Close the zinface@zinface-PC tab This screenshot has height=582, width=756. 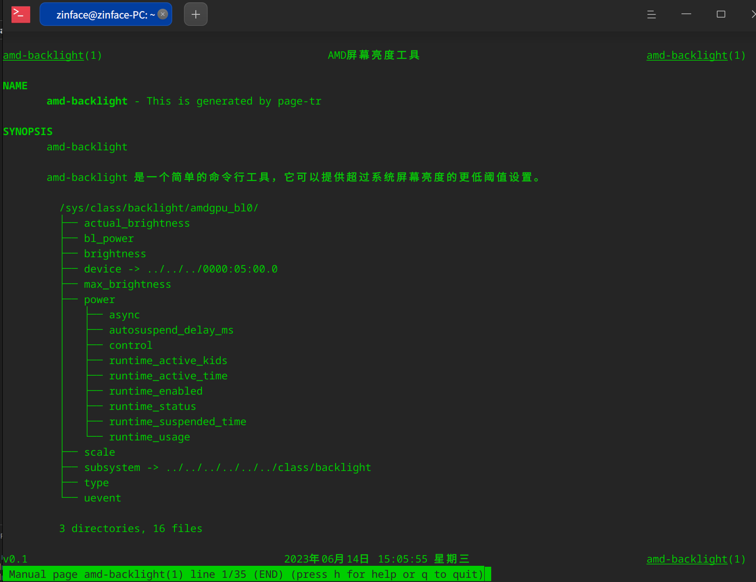[x=163, y=14]
